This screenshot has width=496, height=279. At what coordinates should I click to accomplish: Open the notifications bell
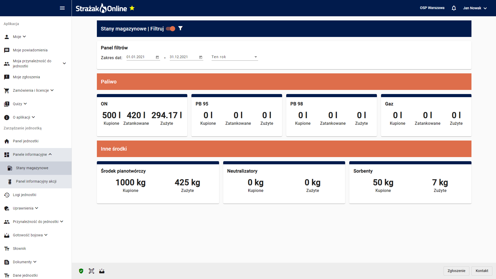[454, 8]
